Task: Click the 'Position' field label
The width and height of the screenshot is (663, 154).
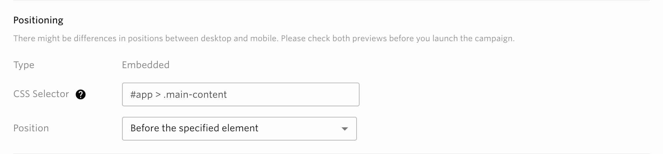Action: pyautogui.click(x=31, y=128)
